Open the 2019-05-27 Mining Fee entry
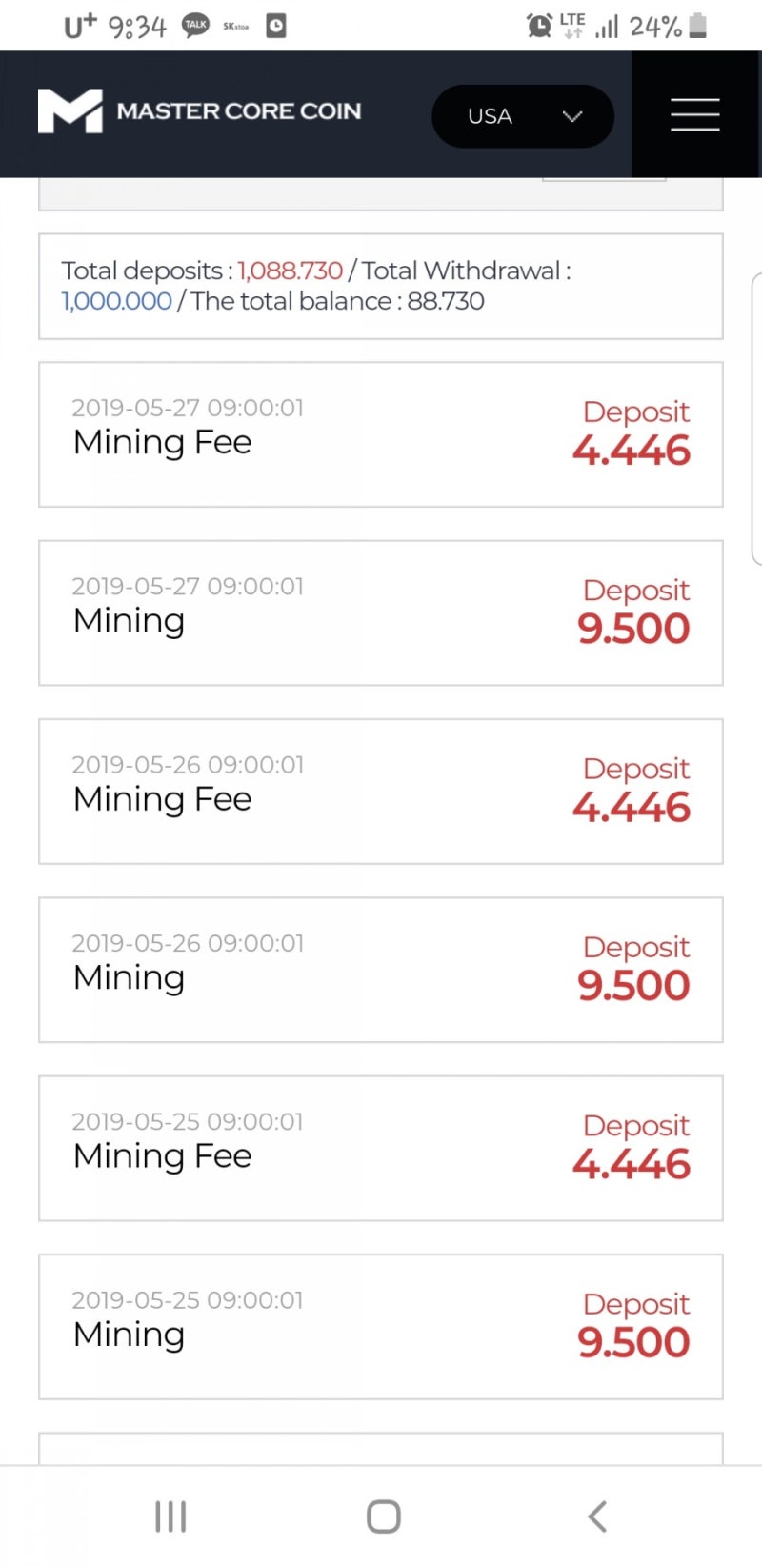The height and width of the screenshot is (1566, 762). pos(380,434)
